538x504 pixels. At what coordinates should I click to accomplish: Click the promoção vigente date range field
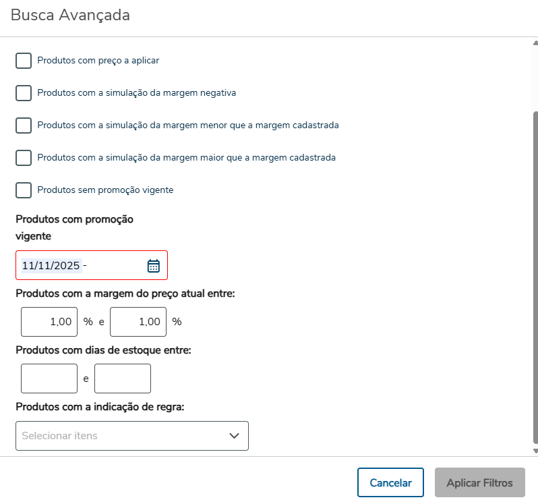point(81,266)
